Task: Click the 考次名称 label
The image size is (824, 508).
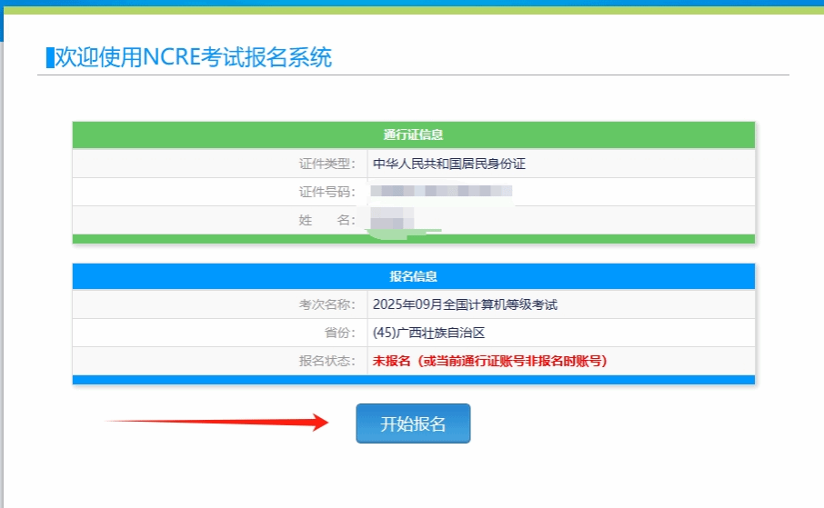Action: [x=327, y=304]
